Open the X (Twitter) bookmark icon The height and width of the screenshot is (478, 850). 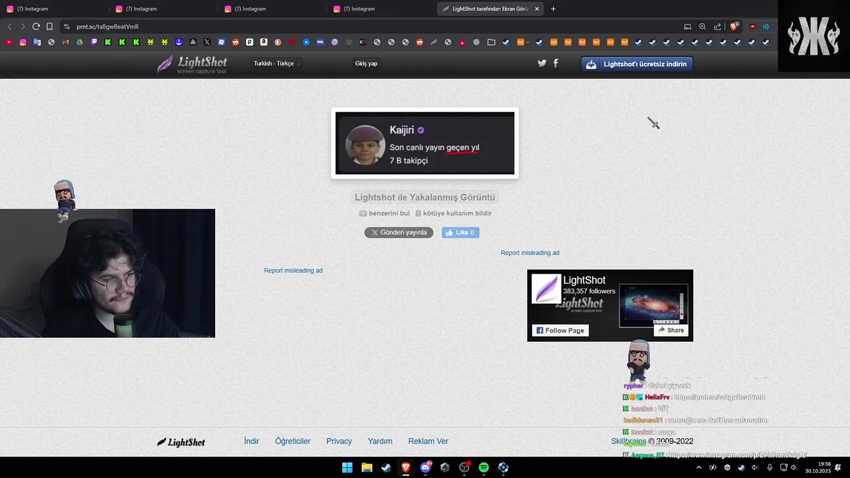(x=207, y=42)
